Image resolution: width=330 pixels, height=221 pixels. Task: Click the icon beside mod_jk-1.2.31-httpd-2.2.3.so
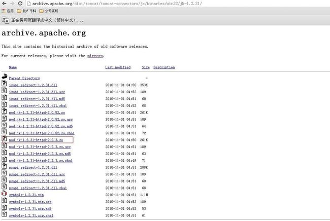click(x=4, y=138)
